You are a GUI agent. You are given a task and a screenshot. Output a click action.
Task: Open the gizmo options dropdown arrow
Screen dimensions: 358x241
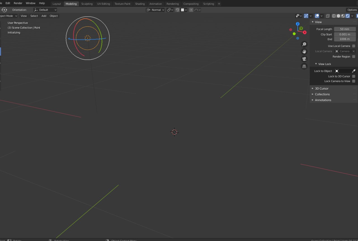pos(310,16)
